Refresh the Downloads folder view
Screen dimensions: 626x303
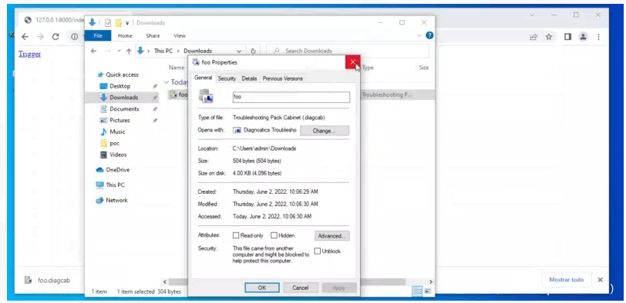coord(253,51)
